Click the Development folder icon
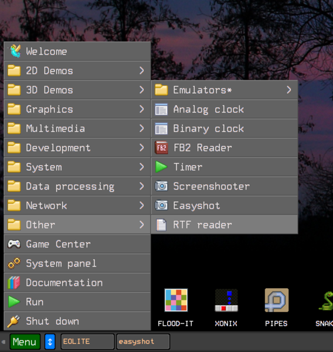Viewport: 333px width, 352px height. [x=14, y=148]
